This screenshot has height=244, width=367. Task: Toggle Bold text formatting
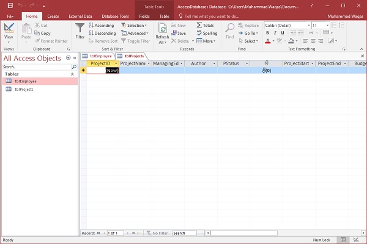267,33
